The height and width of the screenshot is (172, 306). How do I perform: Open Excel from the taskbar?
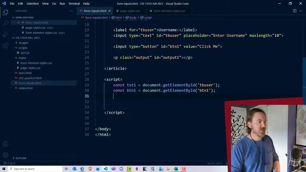click(x=176, y=169)
